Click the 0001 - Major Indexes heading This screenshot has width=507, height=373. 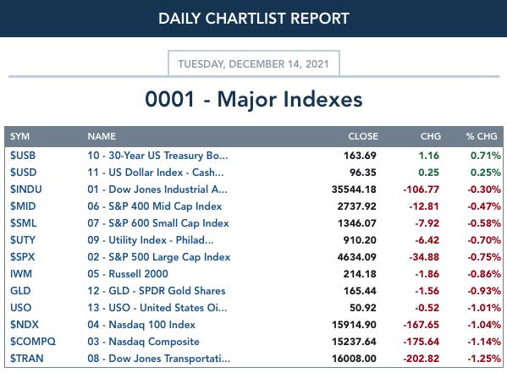(254, 99)
